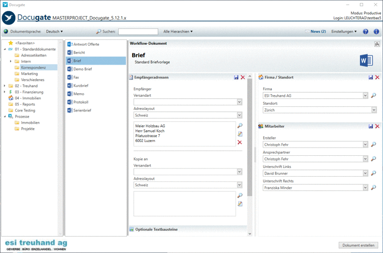Open Kopie an Adresslayout dropdown
Viewport: 383px width, 253px height.
pos(239,185)
